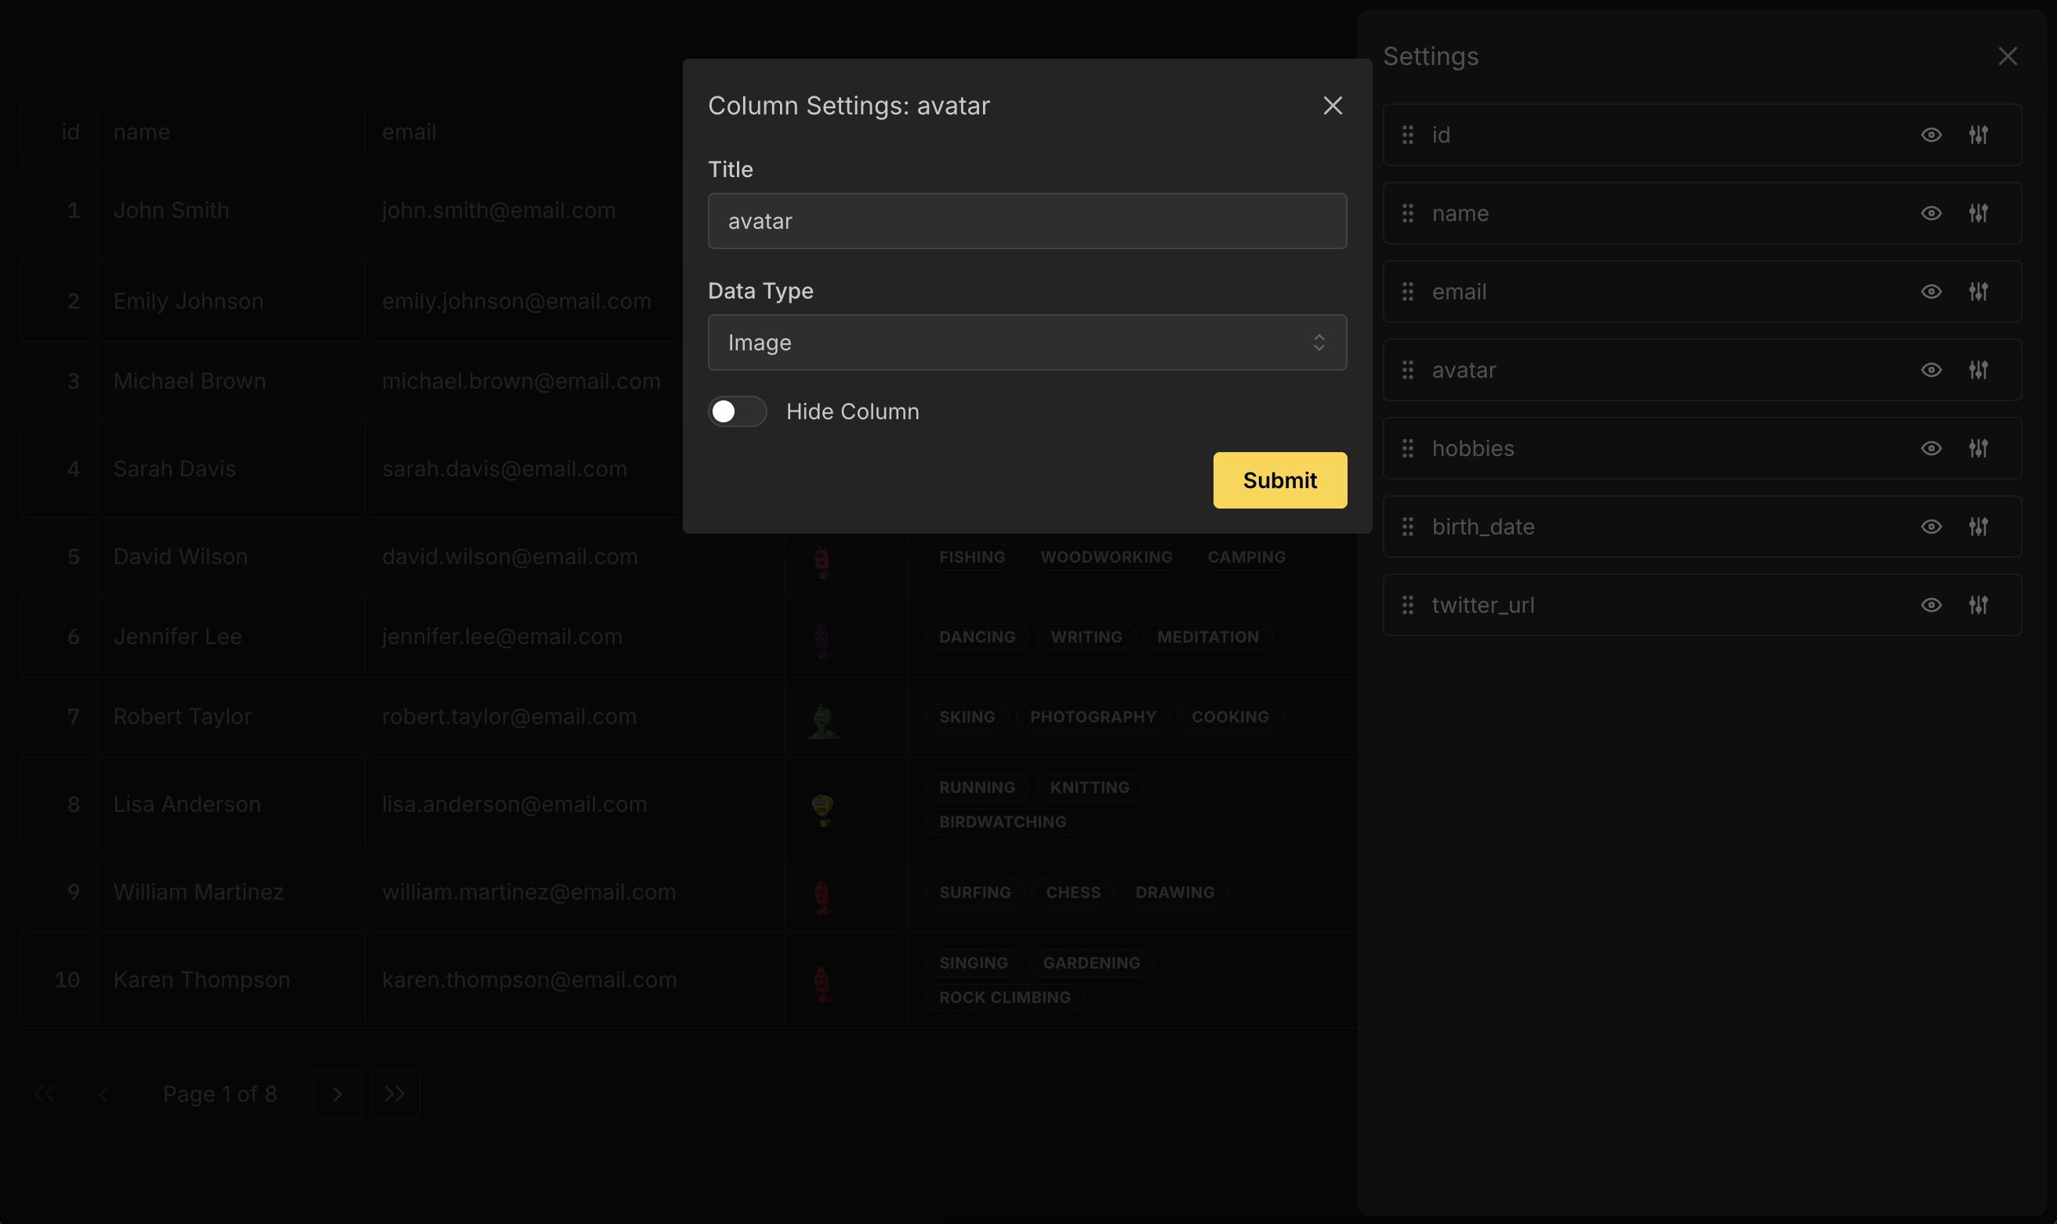This screenshot has height=1224, width=2057.
Task: Click the sort/filter icon for 'email' column
Action: point(1979,290)
